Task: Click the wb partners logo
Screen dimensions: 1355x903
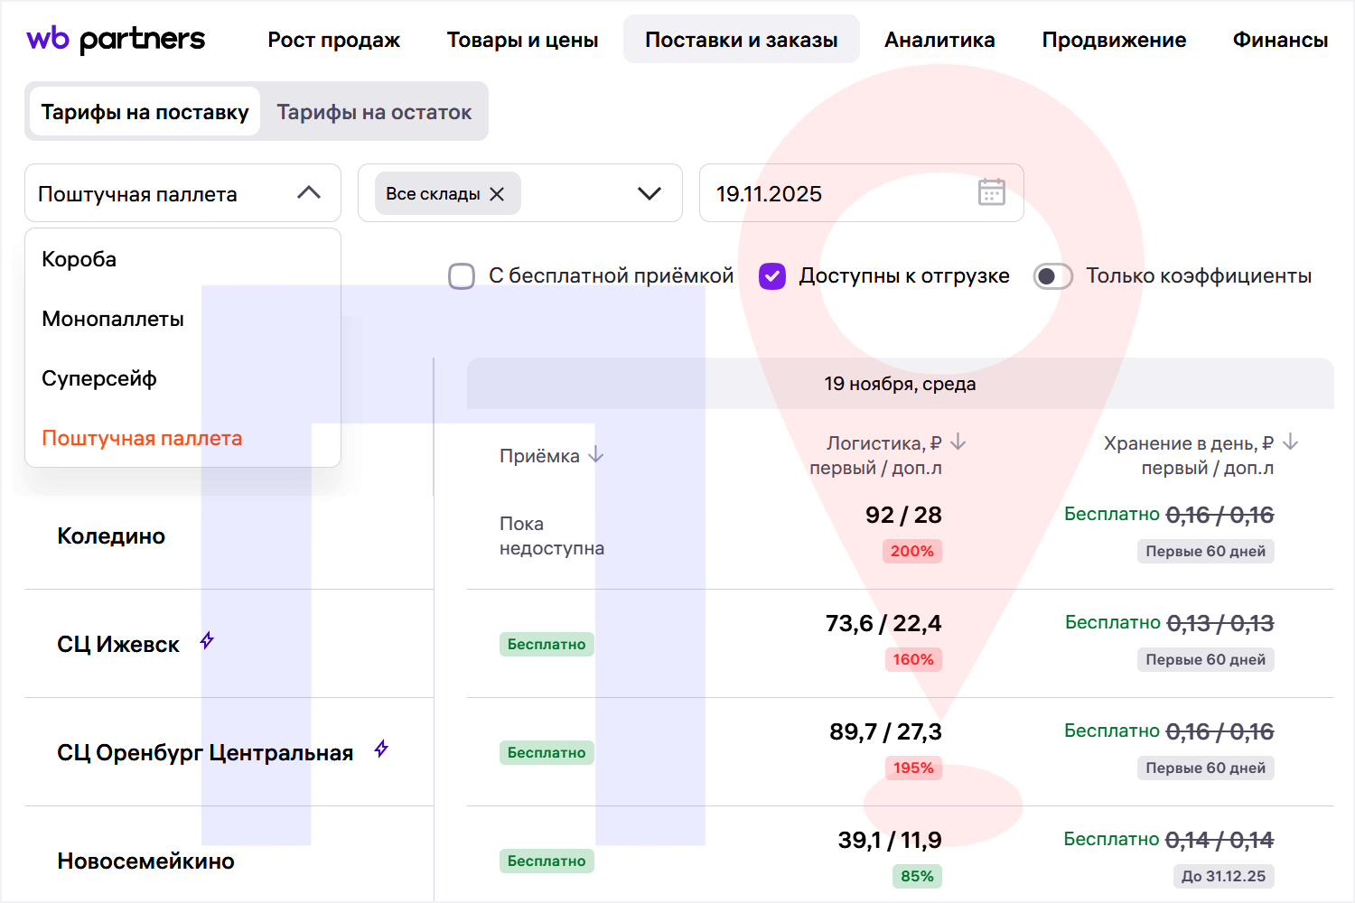Action: tap(116, 39)
